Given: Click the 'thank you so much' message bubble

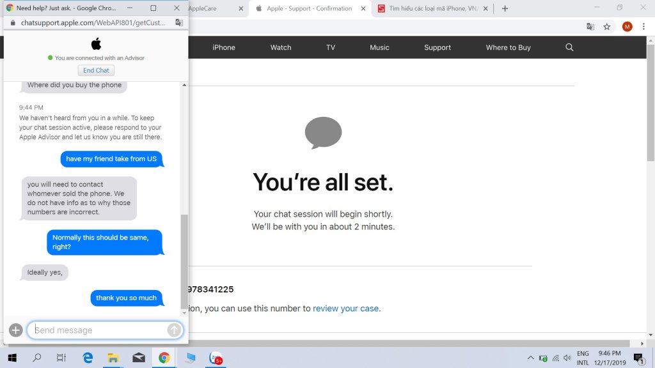Looking at the screenshot, I should (x=126, y=298).
